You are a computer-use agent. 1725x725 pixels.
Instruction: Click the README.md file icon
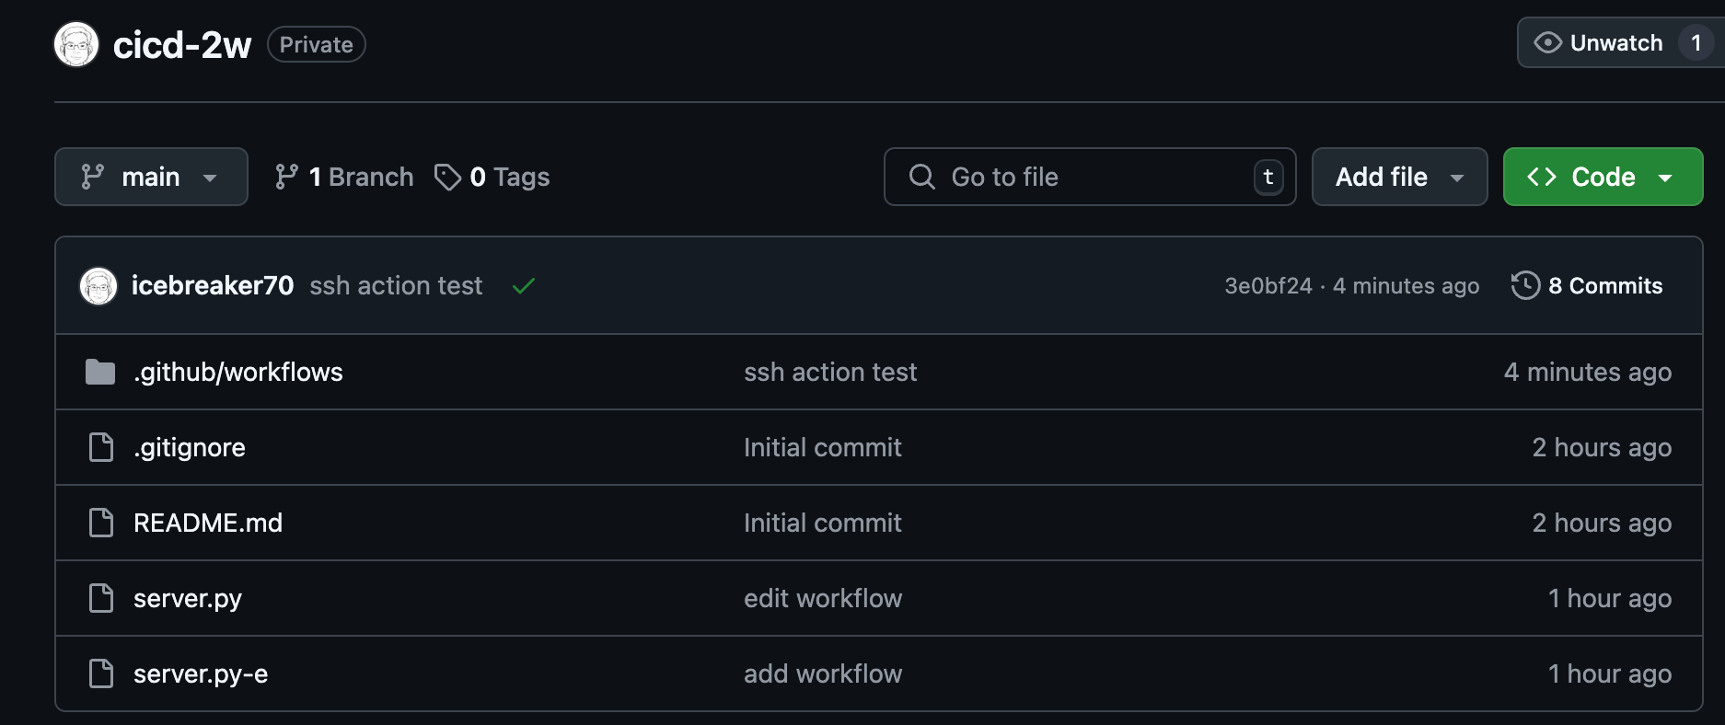(x=100, y=523)
